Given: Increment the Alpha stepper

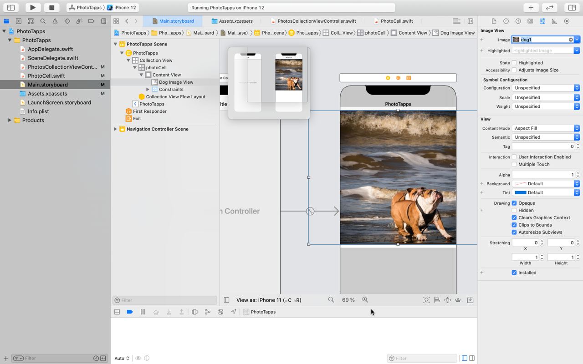Looking at the screenshot, I should click(x=578, y=173).
